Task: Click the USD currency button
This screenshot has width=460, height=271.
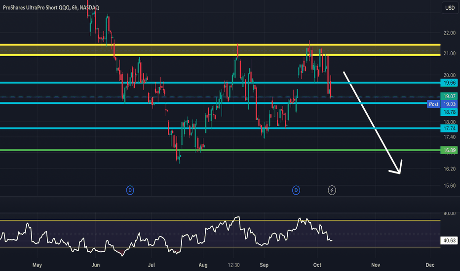Action: (x=450, y=8)
